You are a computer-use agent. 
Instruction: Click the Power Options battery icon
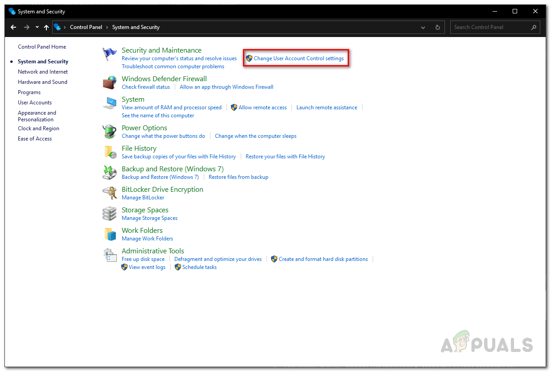click(x=110, y=132)
